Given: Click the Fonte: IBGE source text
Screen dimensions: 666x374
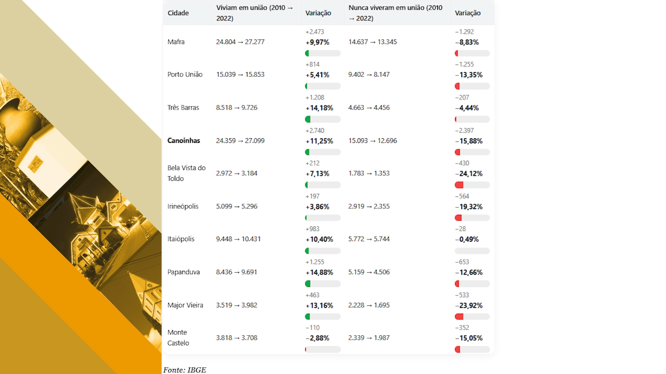Looking at the screenshot, I should 185,370.
